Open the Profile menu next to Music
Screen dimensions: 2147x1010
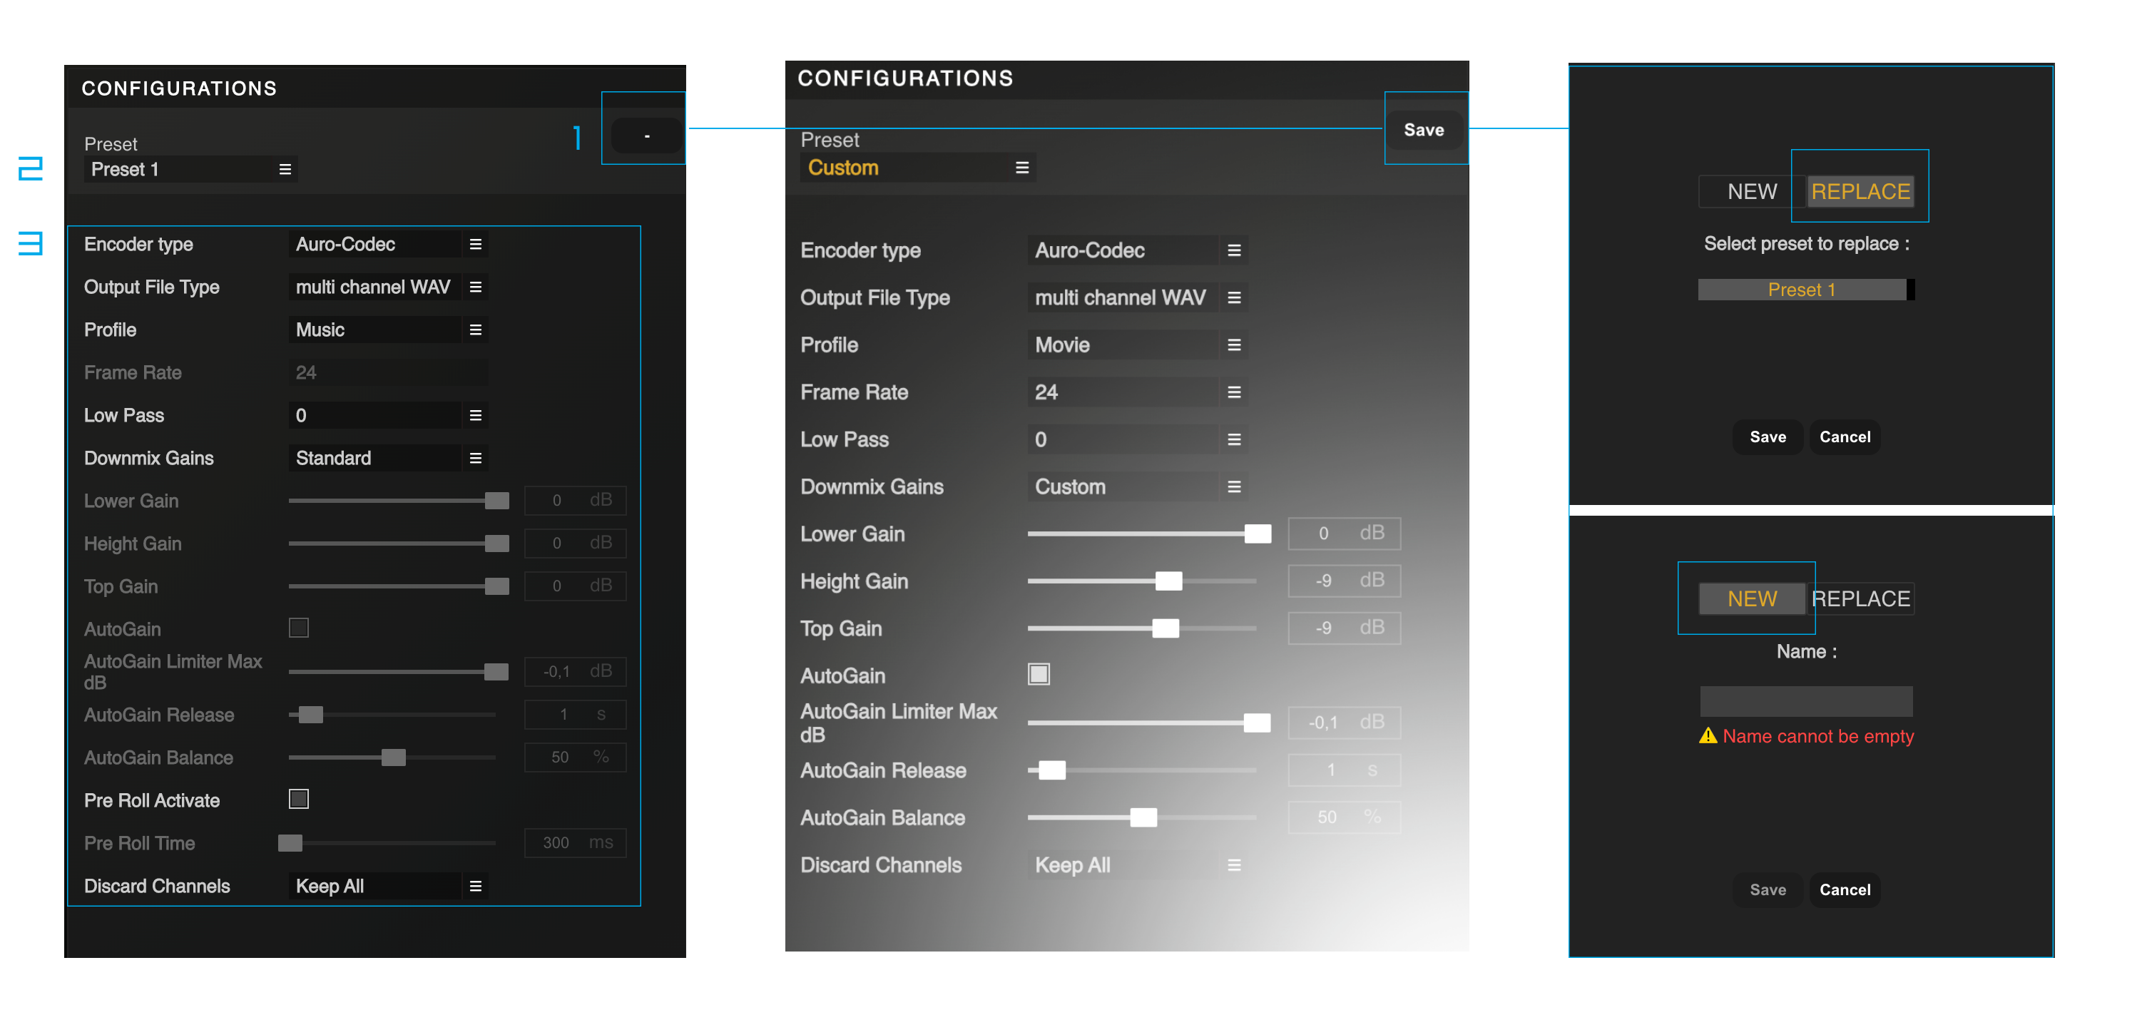point(475,329)
